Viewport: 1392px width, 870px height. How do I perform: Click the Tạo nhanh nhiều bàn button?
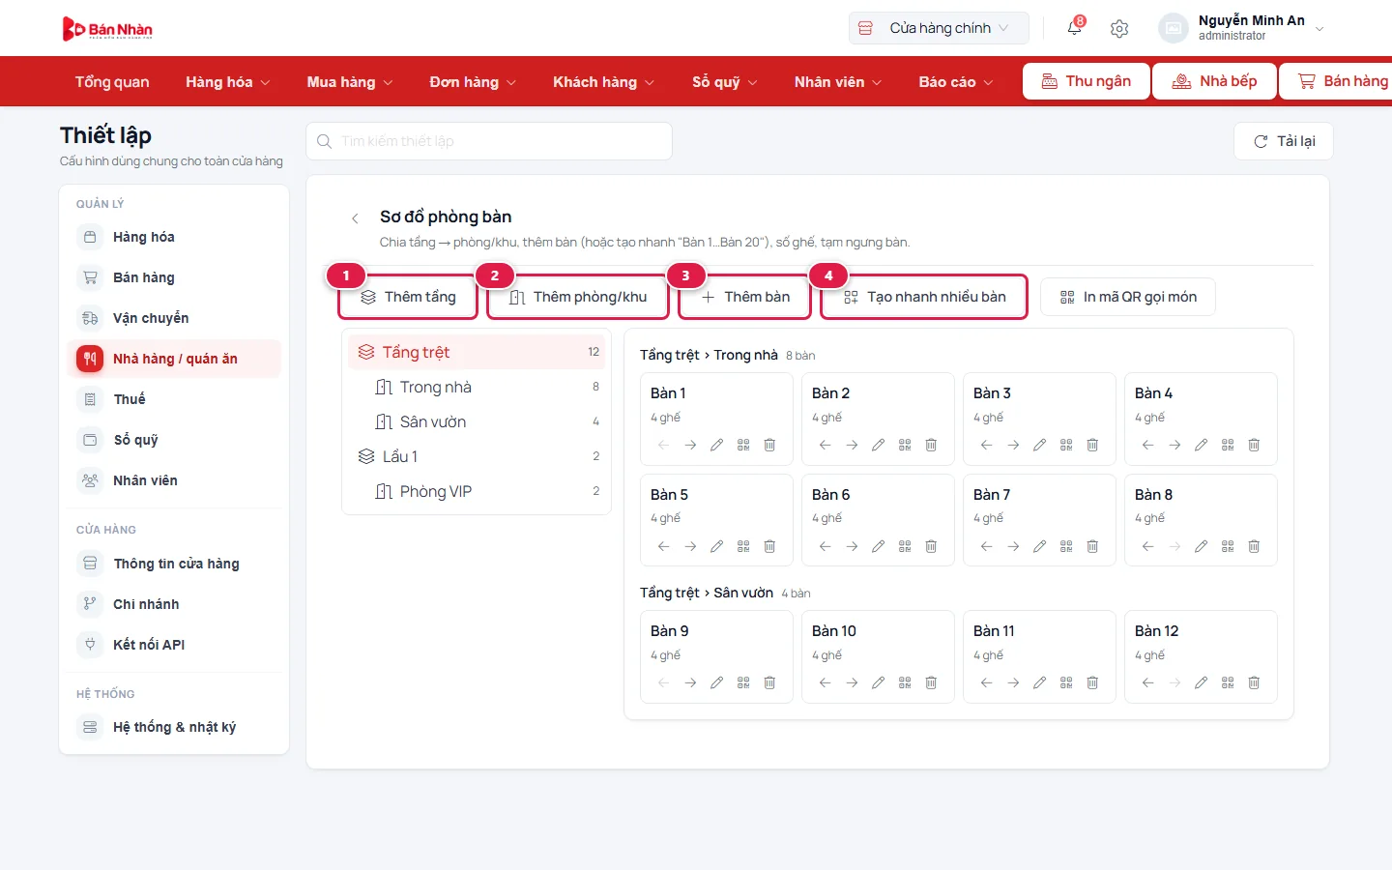pos(924,297)
